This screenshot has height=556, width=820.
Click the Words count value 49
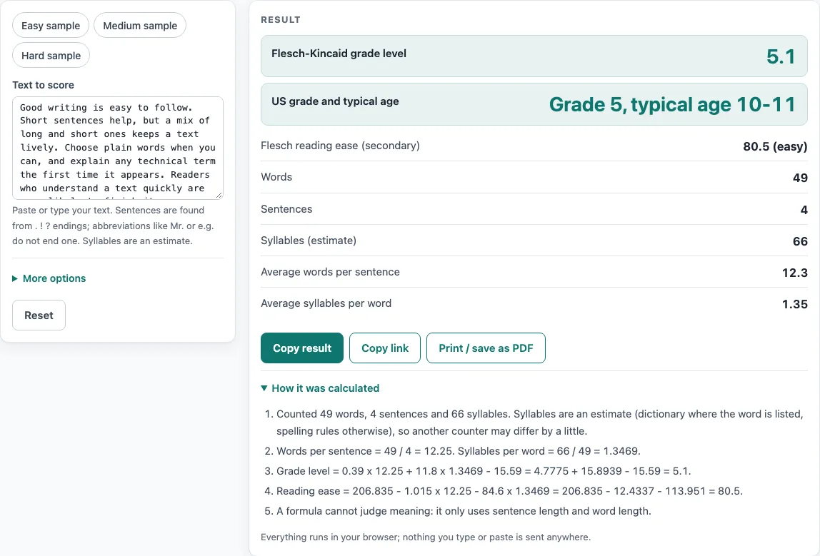[800, 178]
